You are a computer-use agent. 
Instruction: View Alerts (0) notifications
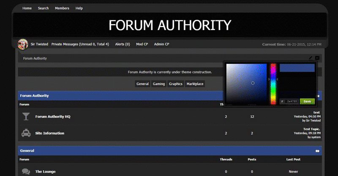click(123, 44)
